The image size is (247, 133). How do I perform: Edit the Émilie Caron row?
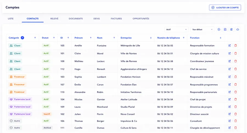(x=230, y=84)
